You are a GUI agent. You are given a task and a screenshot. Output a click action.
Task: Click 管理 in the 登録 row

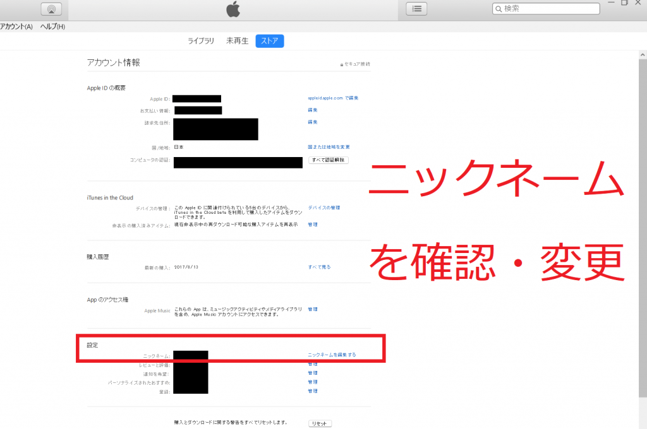coord(313,391)
